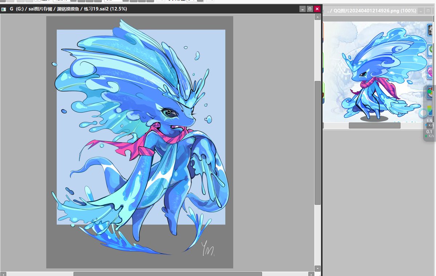Select the 练习19.sai2 title bar text
This screenshot has width=436, height=276.
68,9
